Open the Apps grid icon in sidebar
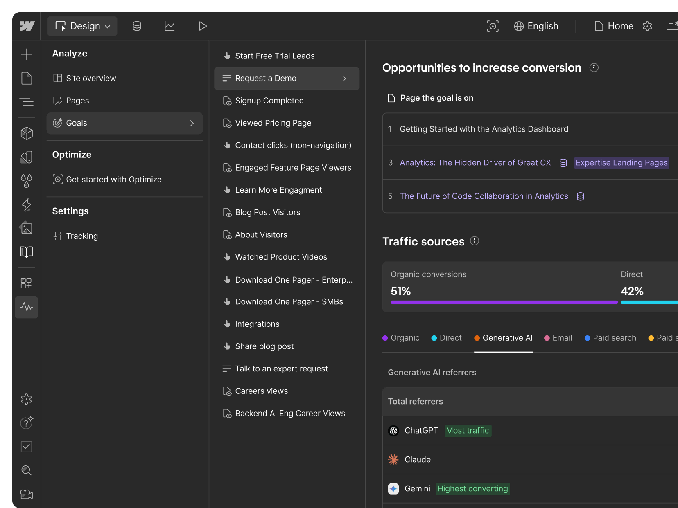678x508 pixels. 27,283
